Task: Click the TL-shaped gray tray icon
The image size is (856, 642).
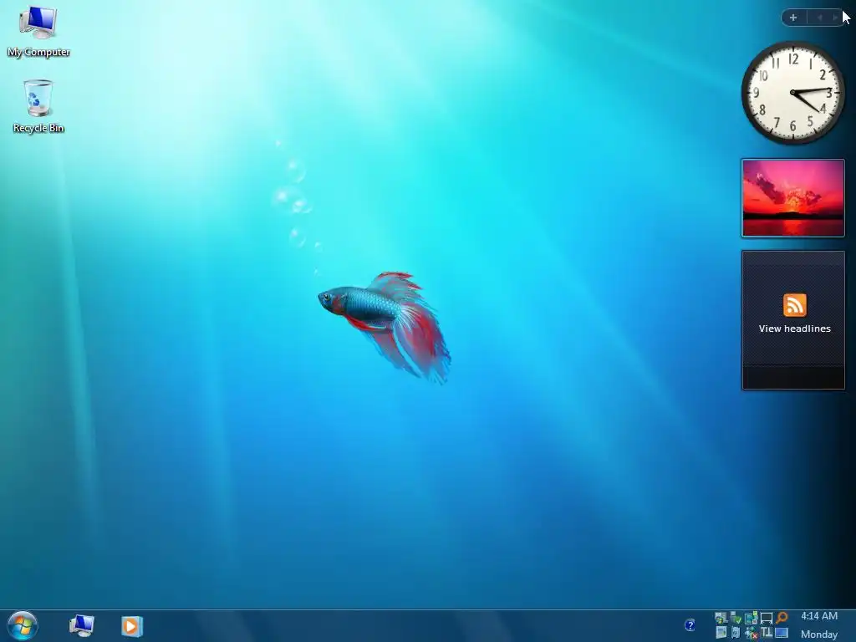Action: (767, 632)
